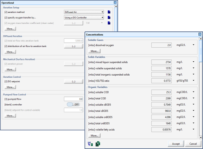Click soluble COD value 25.3
The height and width of the screenshot is (149, 203).
pos(161,92)
